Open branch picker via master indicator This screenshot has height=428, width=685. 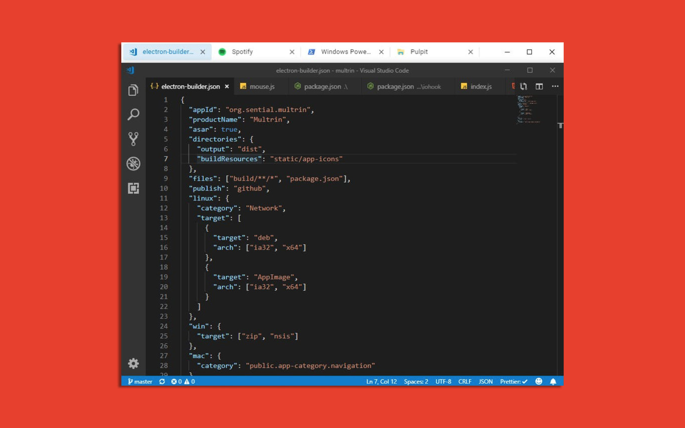pyautogui.click(x=140, y=381)
